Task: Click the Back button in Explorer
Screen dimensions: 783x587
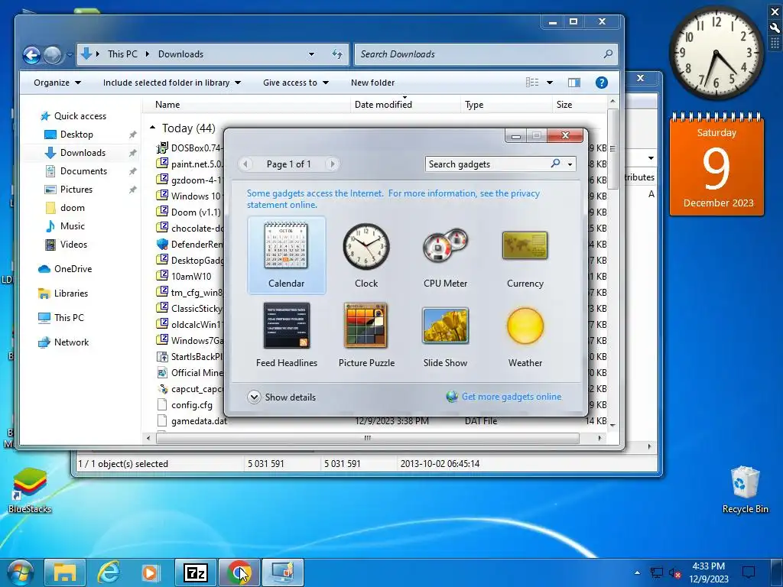Action: click(x=31, y=55)
